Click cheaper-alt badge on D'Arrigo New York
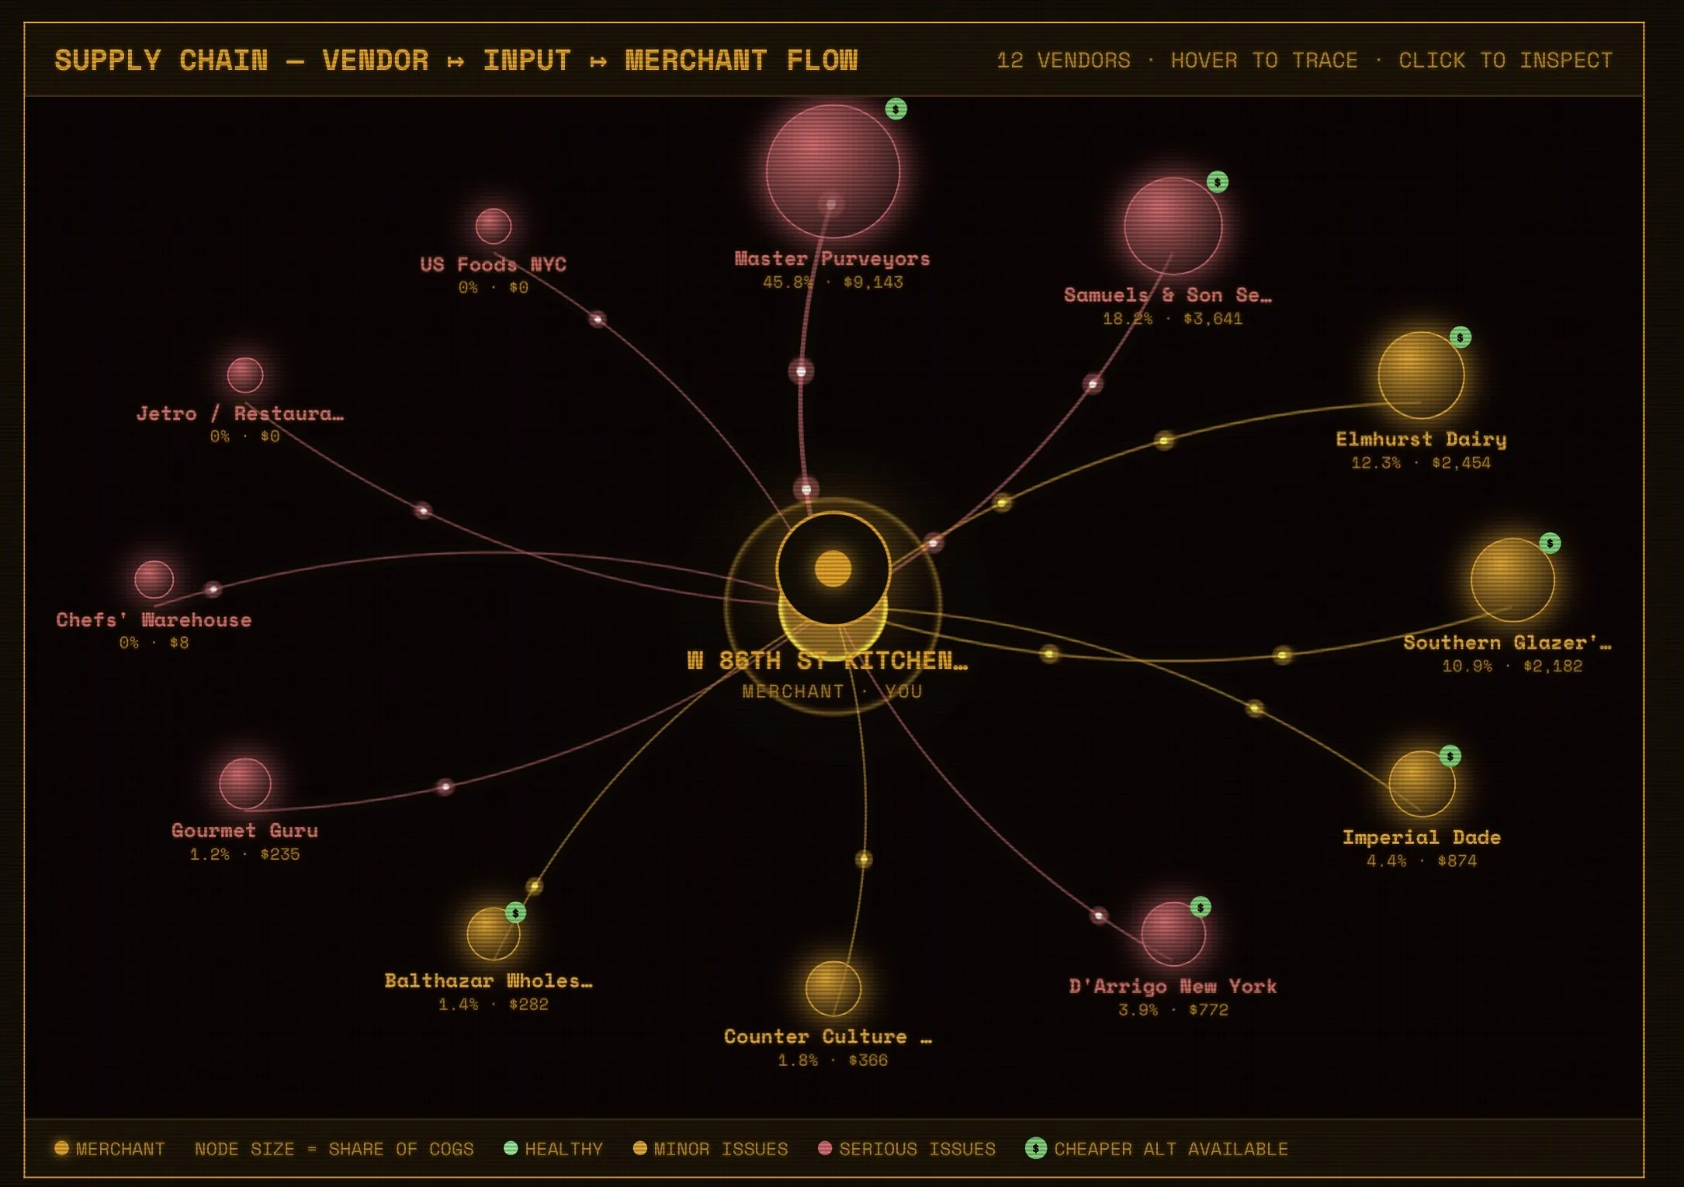1684x1187 pixels. click(1200, 906)
